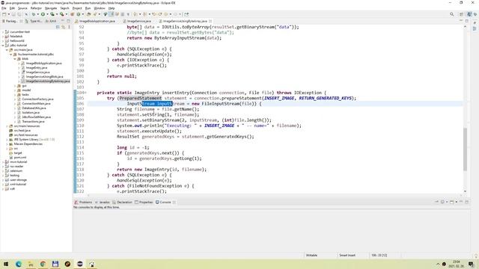Close the ImageServiceUsingByteArray.java editor tab

click(210, 21)
